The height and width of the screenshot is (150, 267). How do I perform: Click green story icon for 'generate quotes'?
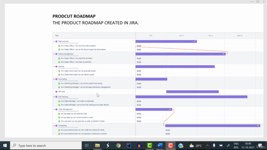59,71
